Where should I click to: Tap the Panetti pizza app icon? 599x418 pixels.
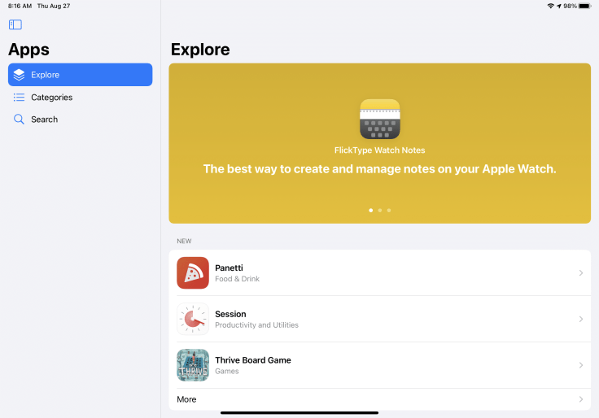click(x=193, y=273)
